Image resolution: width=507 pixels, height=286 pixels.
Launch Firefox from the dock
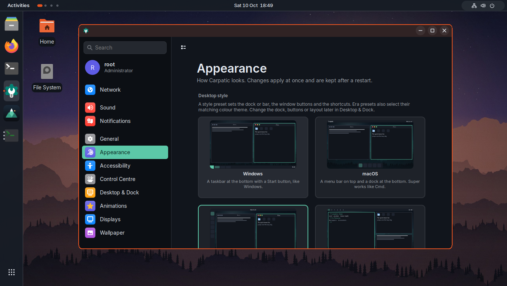pos(12,46)
